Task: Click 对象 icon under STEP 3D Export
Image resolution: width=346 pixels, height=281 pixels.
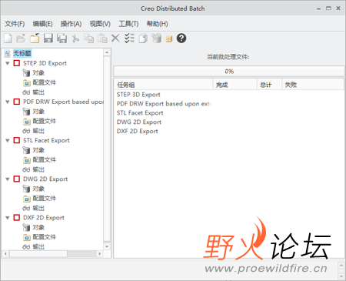Action: click(26, 73)
